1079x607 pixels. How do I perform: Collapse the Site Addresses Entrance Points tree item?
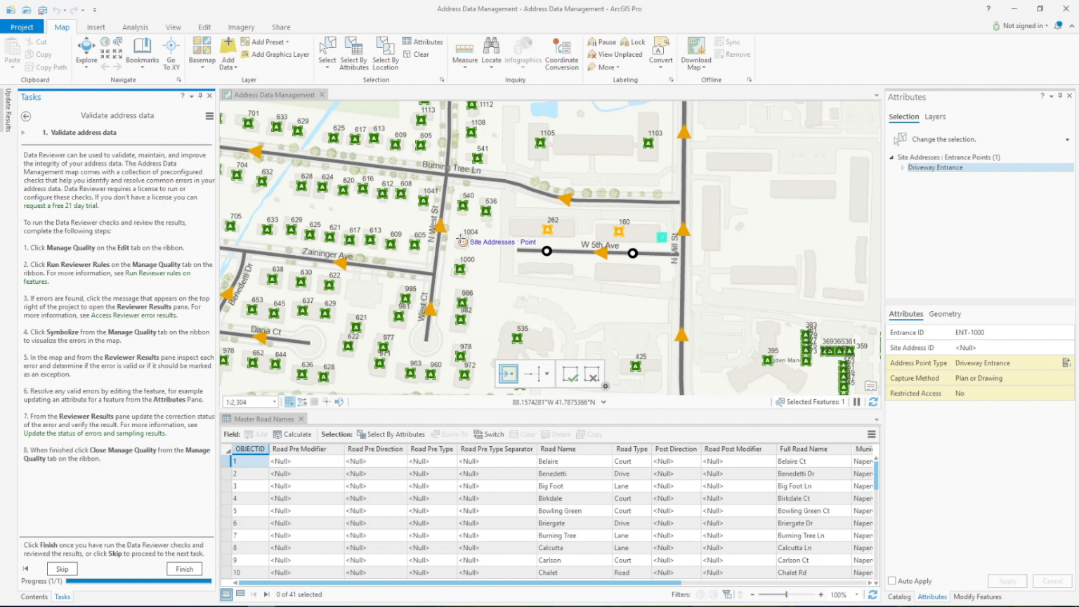pyautogui.click(x=891, y=157)
